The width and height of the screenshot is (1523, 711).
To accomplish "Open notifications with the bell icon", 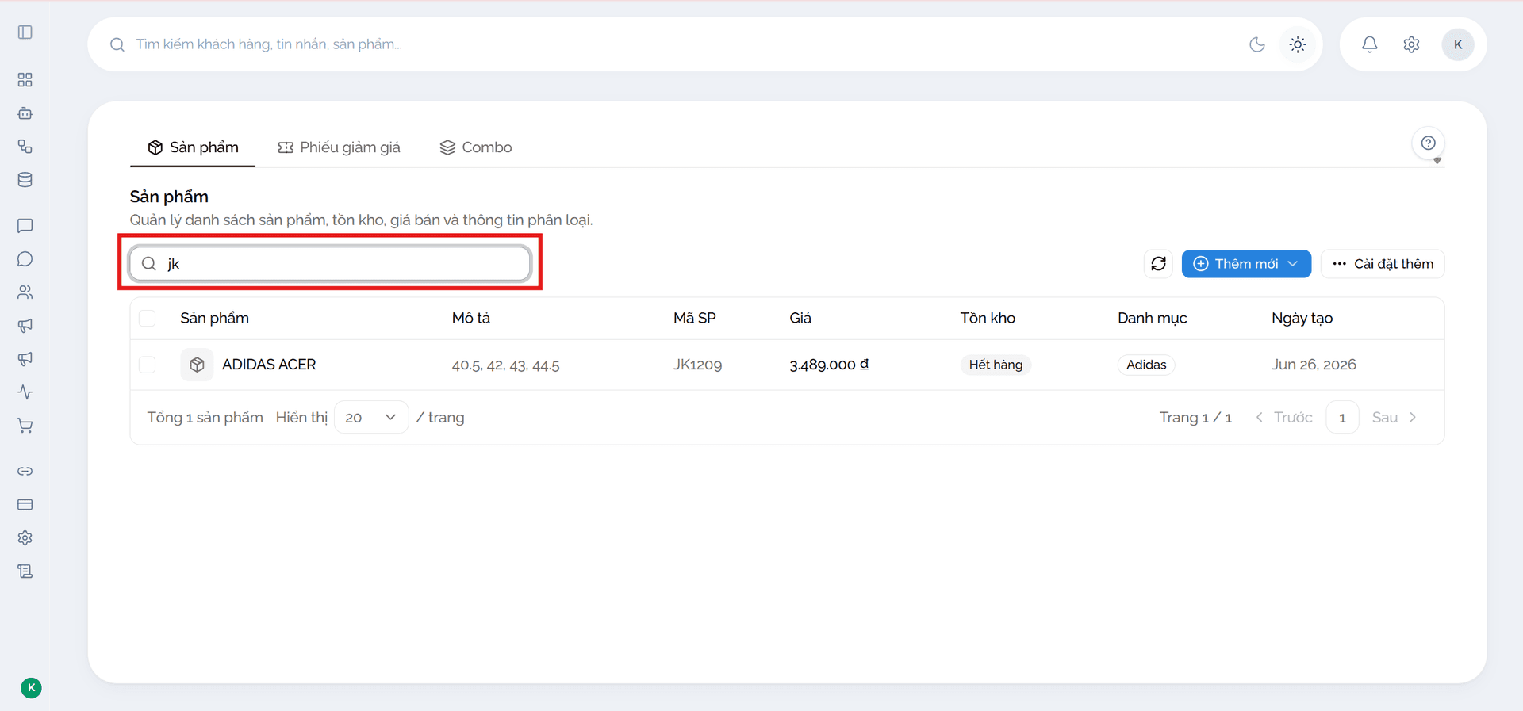I will coord(1370,44).
